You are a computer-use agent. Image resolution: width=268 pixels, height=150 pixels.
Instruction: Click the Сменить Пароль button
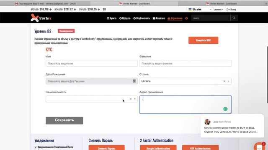coord(106,147)
